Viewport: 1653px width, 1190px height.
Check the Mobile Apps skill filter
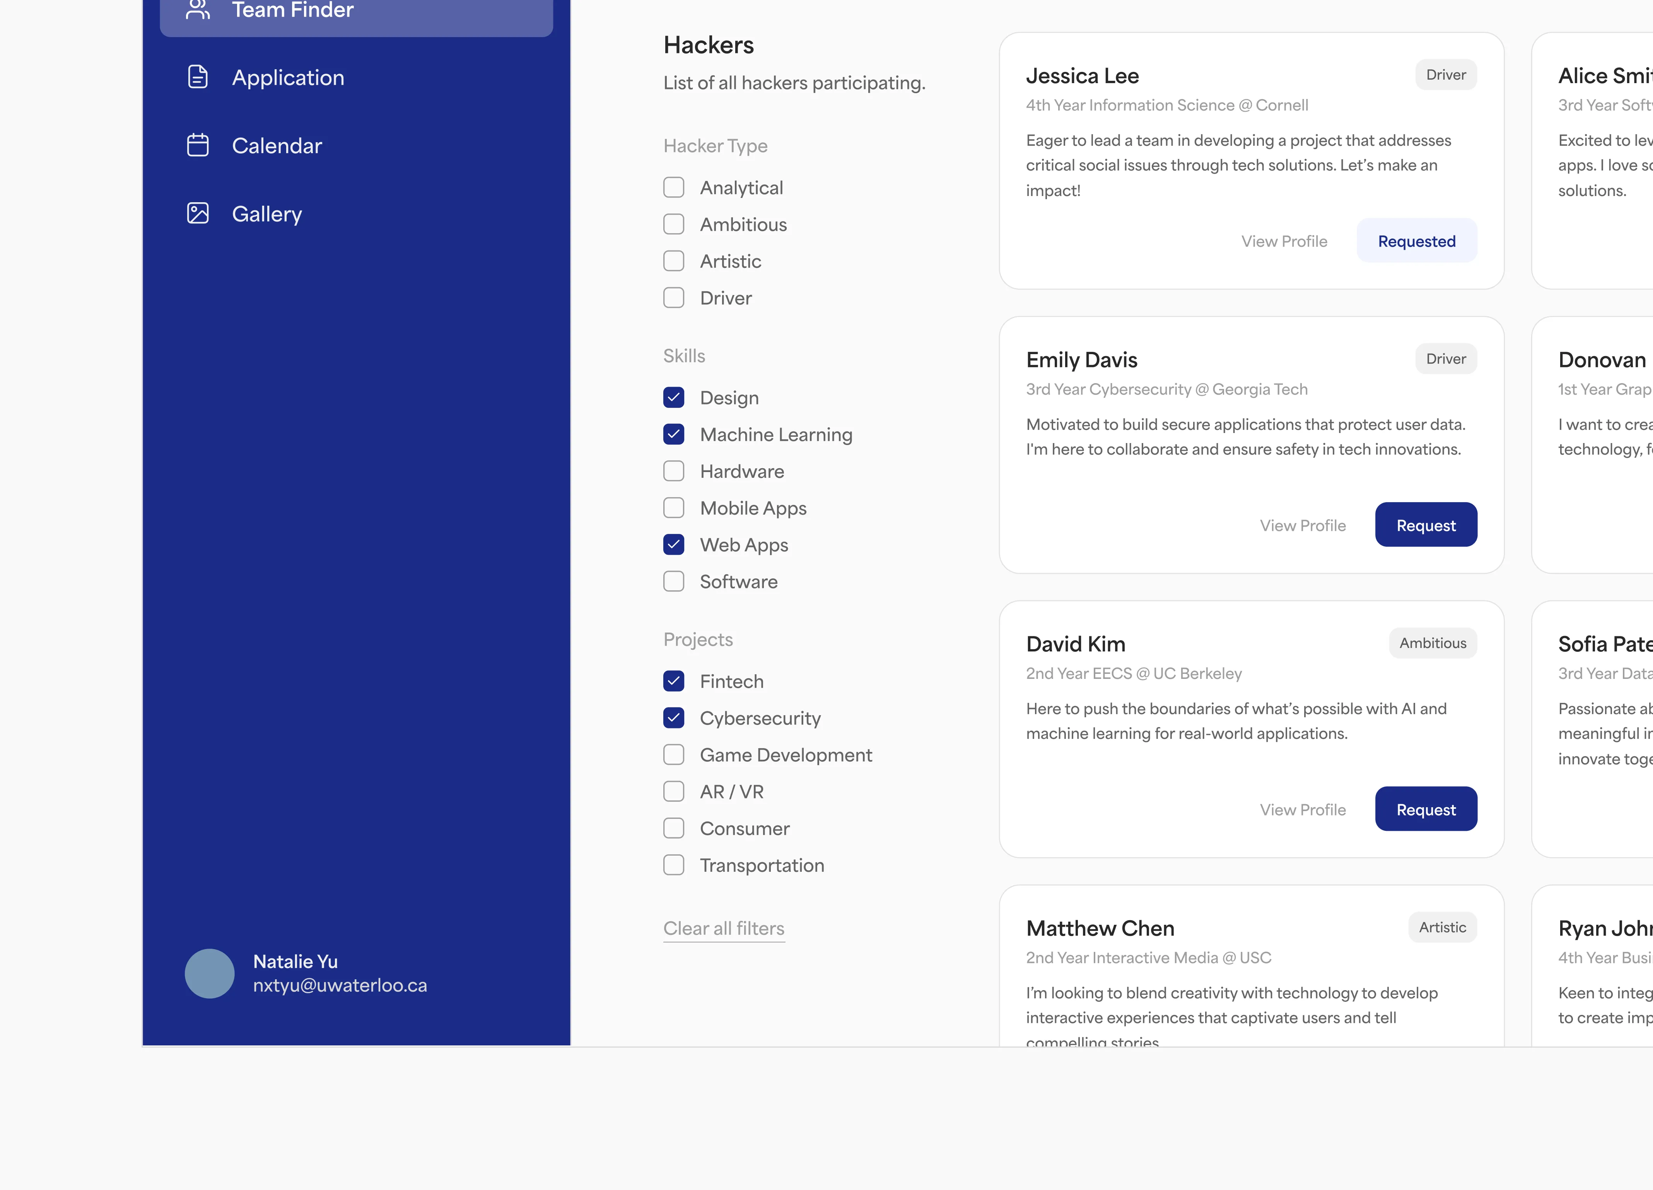click(673, 508)
